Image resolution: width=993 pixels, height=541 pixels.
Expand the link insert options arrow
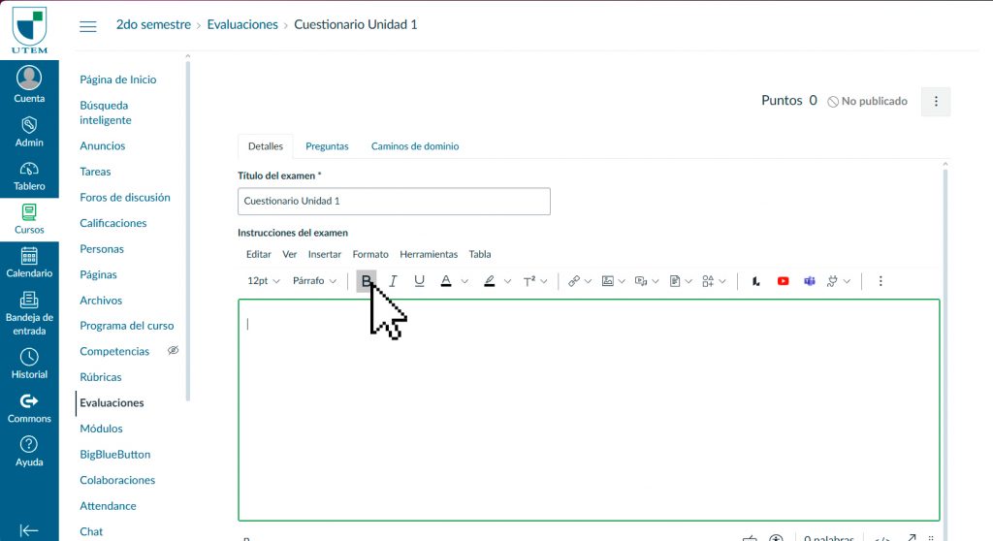589,282
